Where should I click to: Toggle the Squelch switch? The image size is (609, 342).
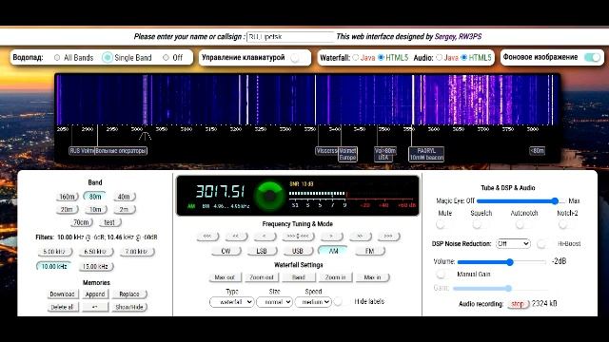point(480,224)
